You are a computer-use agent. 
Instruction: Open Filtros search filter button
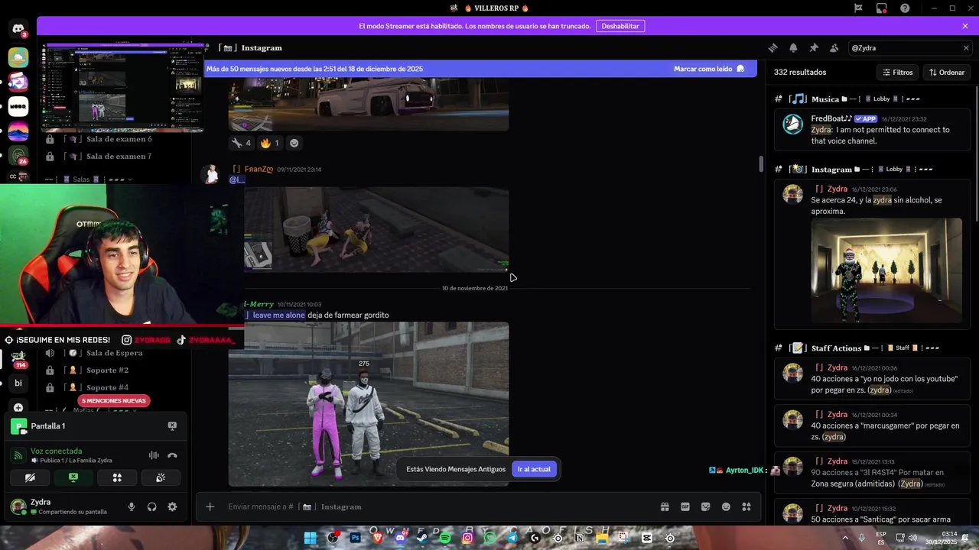click(897, 72)
